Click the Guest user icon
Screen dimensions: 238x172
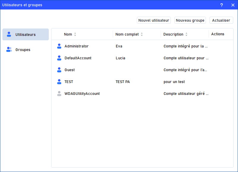tap(59, 70)
